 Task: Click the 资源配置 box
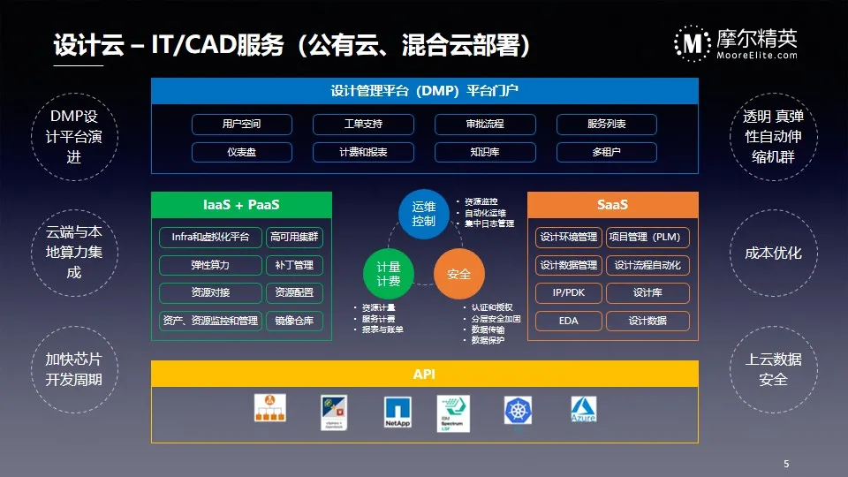tap(294, 292)
